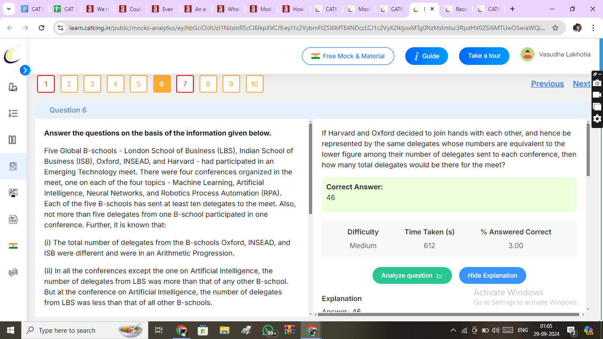The image size is (603, 339).
Task: Click the CATKing crescent logo
Action: coord(12,55)
